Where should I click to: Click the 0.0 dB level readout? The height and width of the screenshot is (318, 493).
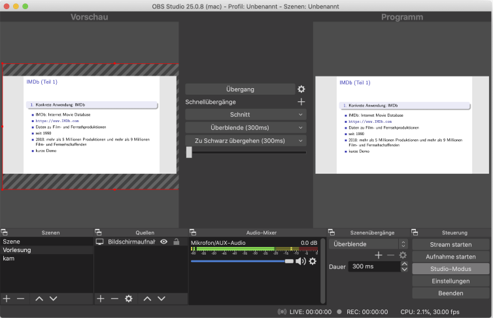pos(309,243)
